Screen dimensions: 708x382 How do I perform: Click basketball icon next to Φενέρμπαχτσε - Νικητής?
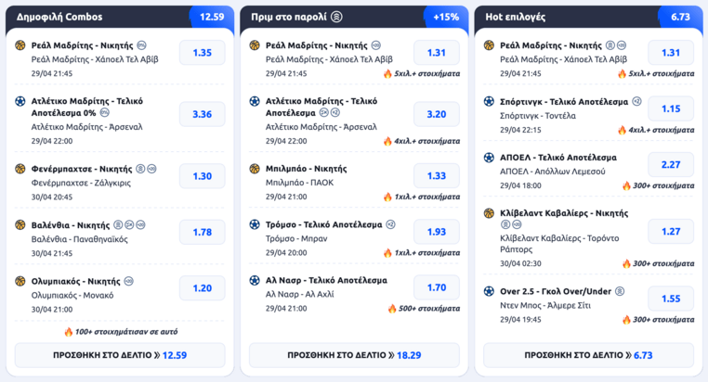[20, 169]
